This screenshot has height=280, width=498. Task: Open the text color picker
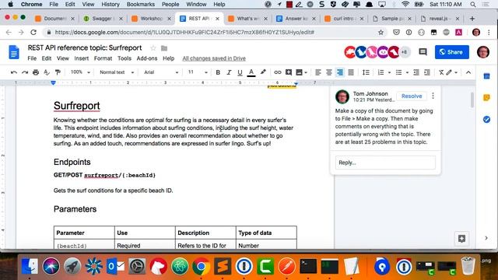click(x=251, y=72)
